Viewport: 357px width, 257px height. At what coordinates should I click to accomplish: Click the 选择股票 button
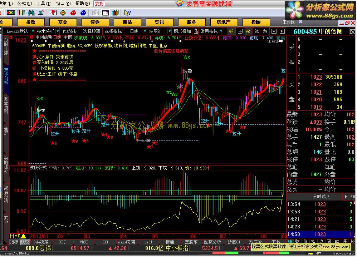(x=92, y=31)
